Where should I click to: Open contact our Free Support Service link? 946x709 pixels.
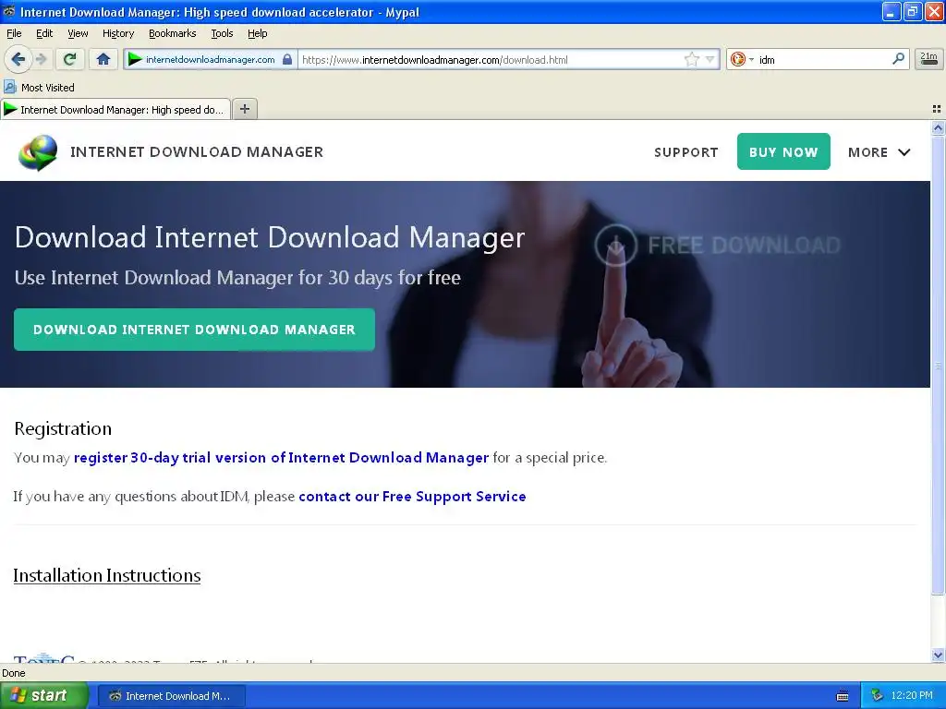pos(412,496)
